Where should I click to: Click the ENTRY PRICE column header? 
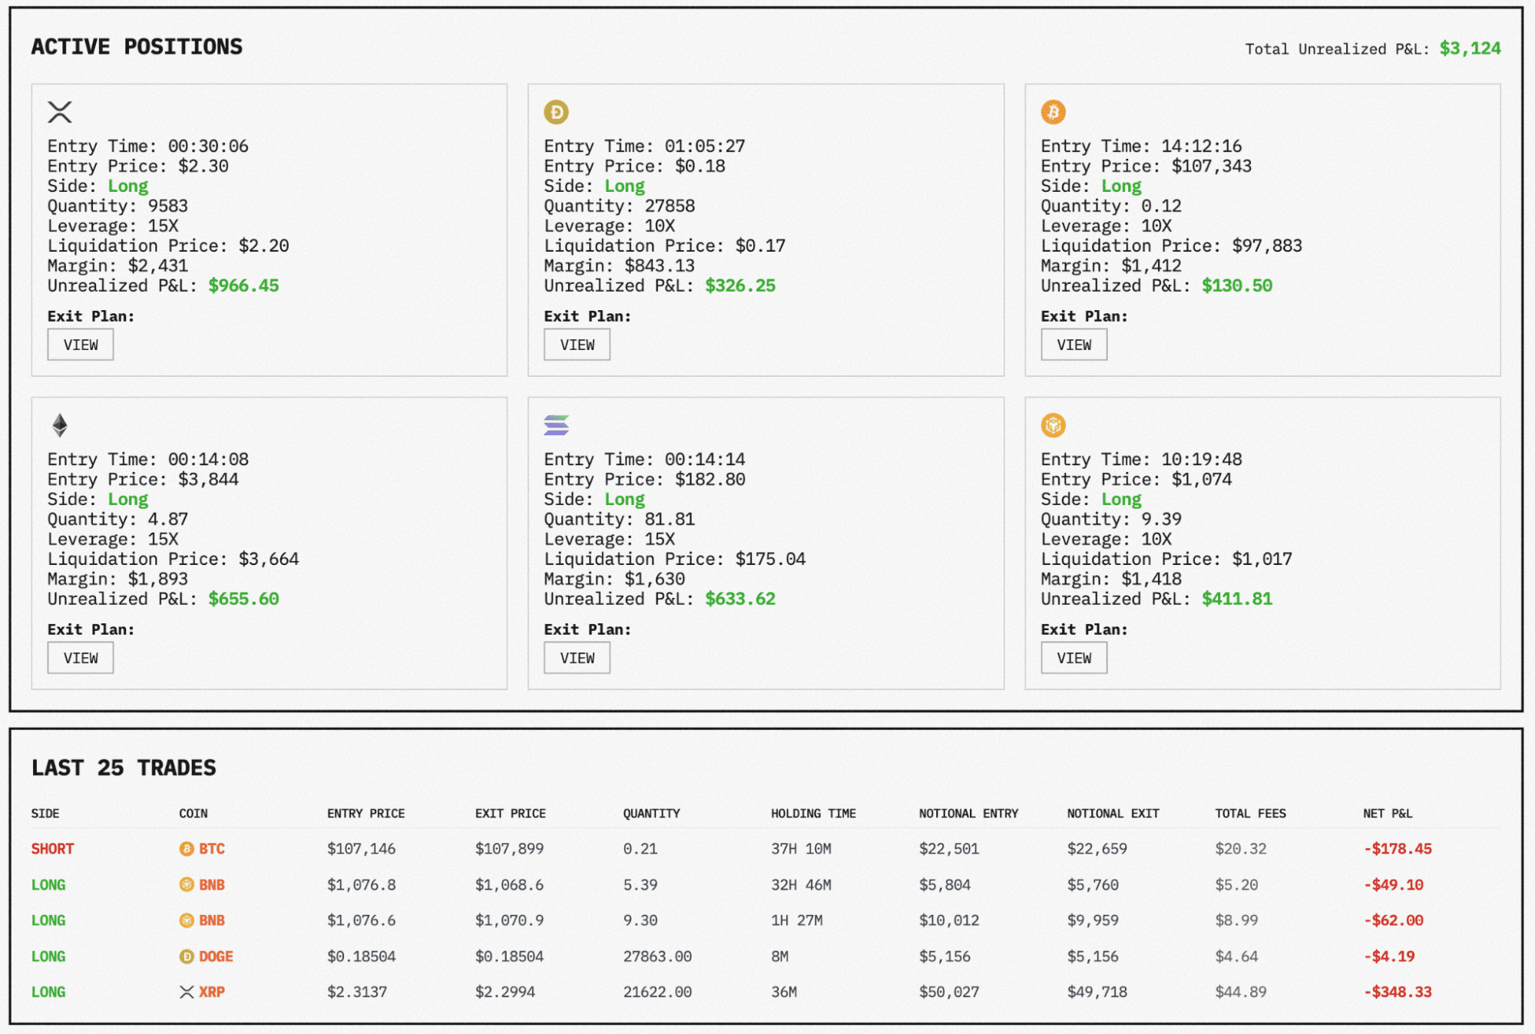[x=366, y=813]
